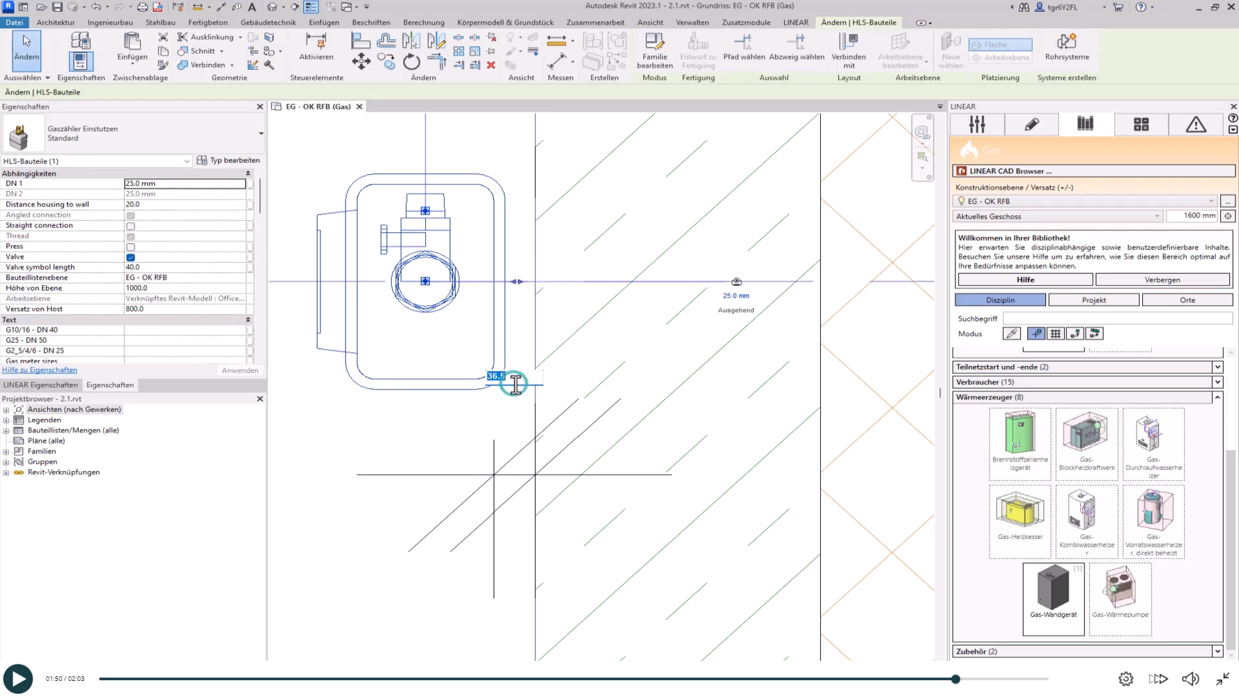Enable the Straight connection checkbox
Image resolution: width=1239 pixels, height=697 pixels.
click(130, 226)
